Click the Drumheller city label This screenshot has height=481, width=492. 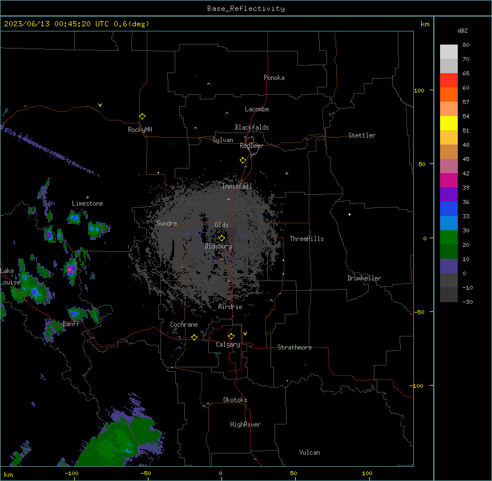point(364,278)
